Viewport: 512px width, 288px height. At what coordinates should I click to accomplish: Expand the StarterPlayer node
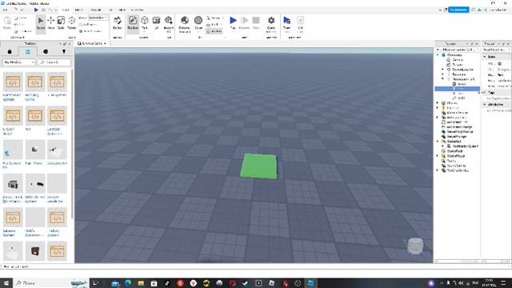pyautogui.click(x=438, y=156)
